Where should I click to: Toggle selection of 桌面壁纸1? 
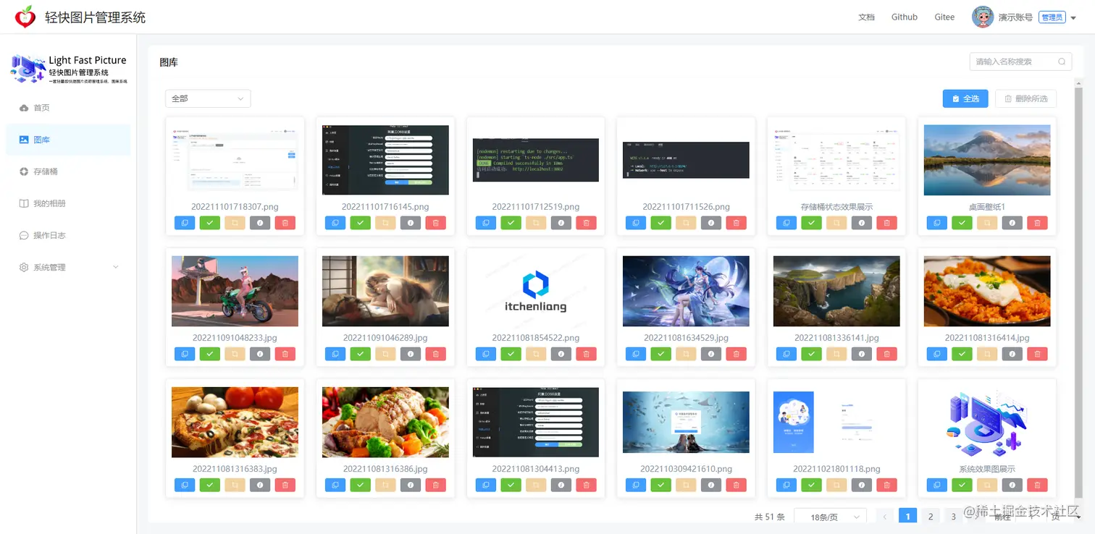(x=962, y=223)
